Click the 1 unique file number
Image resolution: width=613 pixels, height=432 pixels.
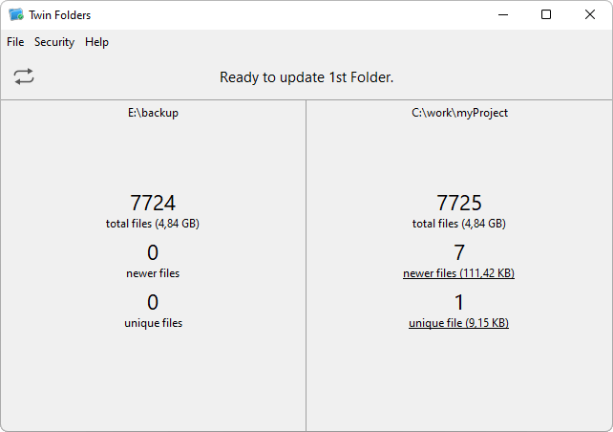click(x=459, y=302)
